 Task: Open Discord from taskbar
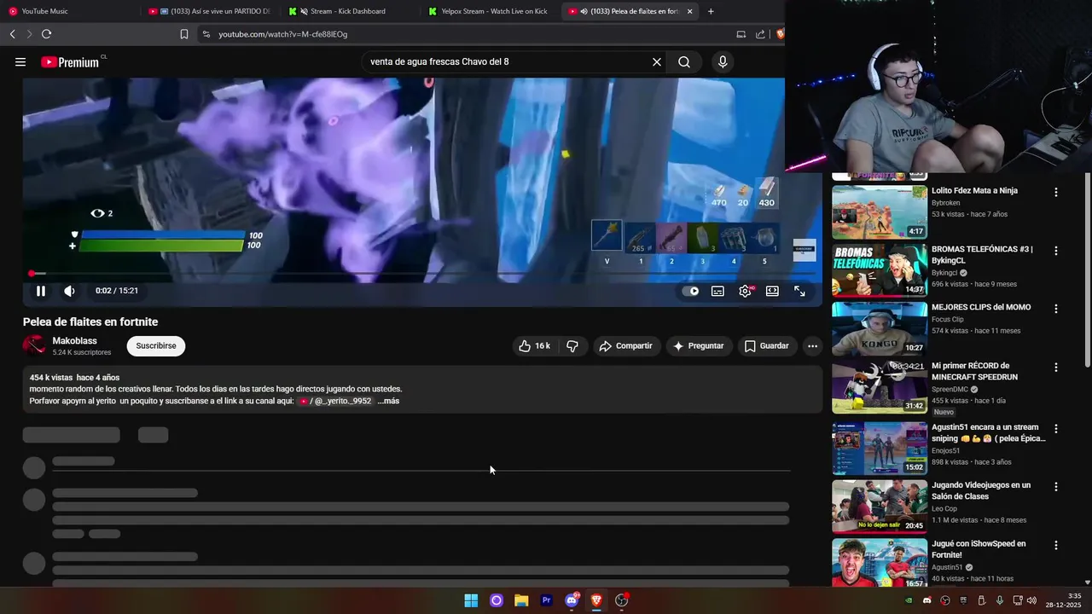click(x=572, y=600)
